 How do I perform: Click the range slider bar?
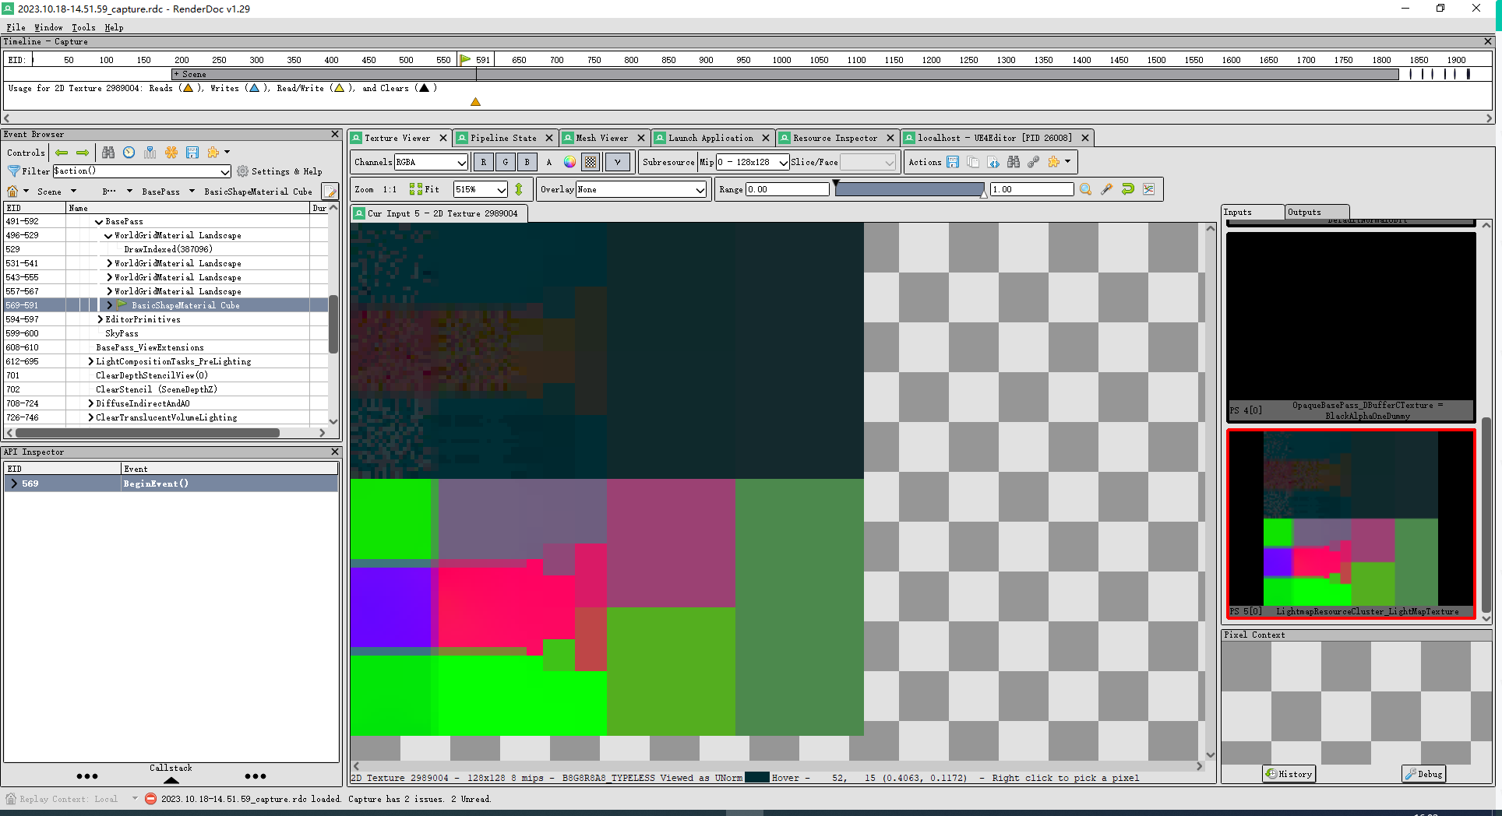909,189
